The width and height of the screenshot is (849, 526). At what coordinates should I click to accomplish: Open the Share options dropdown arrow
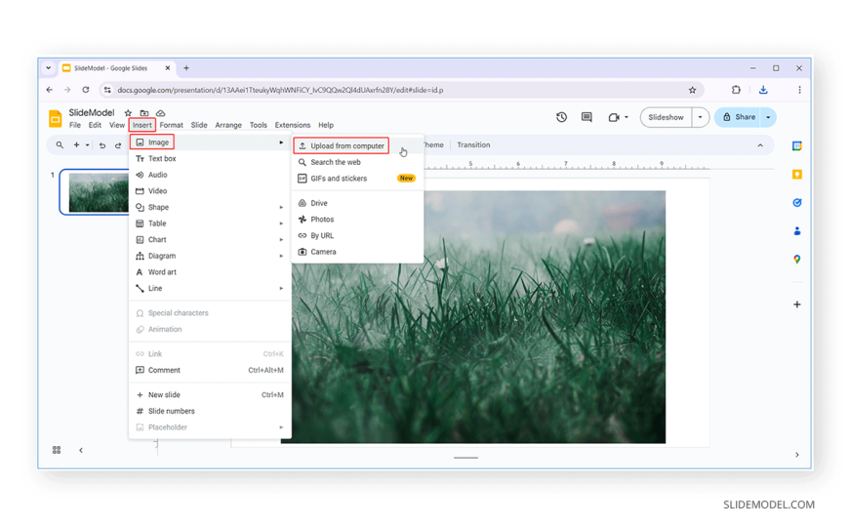(769, 117)
